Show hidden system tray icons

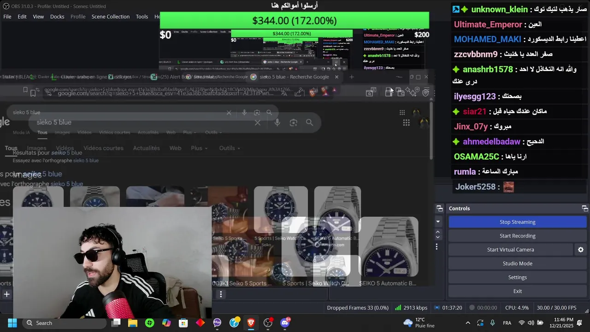pos(468,323)
